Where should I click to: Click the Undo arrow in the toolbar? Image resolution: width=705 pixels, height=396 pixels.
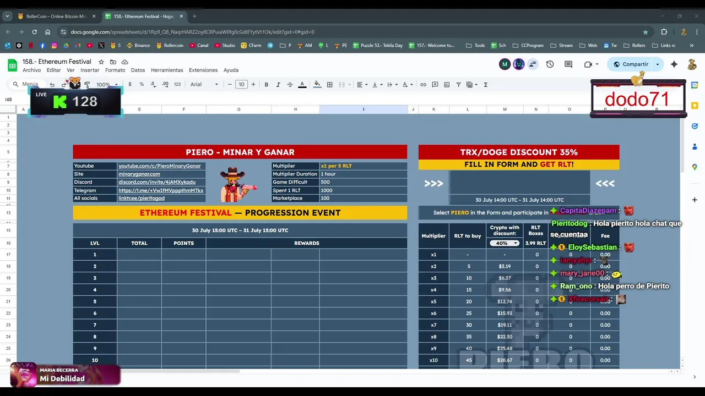click(x=52, y=85)
